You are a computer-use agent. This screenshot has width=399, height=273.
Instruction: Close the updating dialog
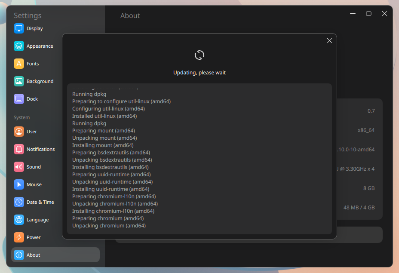point(329,41)
